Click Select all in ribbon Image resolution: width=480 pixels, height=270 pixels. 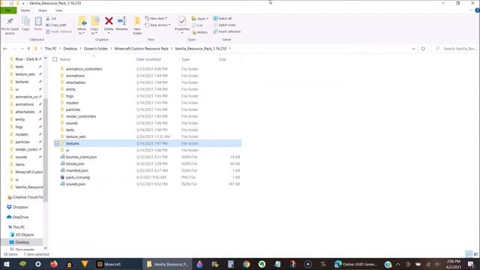tap(223, 18)
